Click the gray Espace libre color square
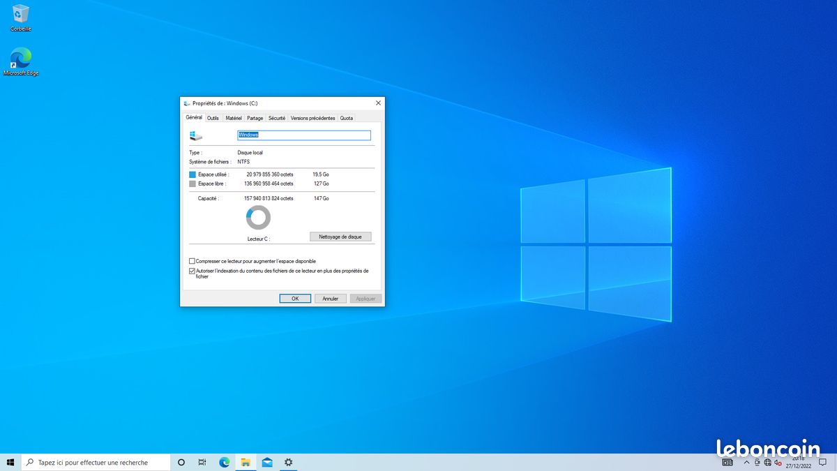 click(x=193, y=184)
